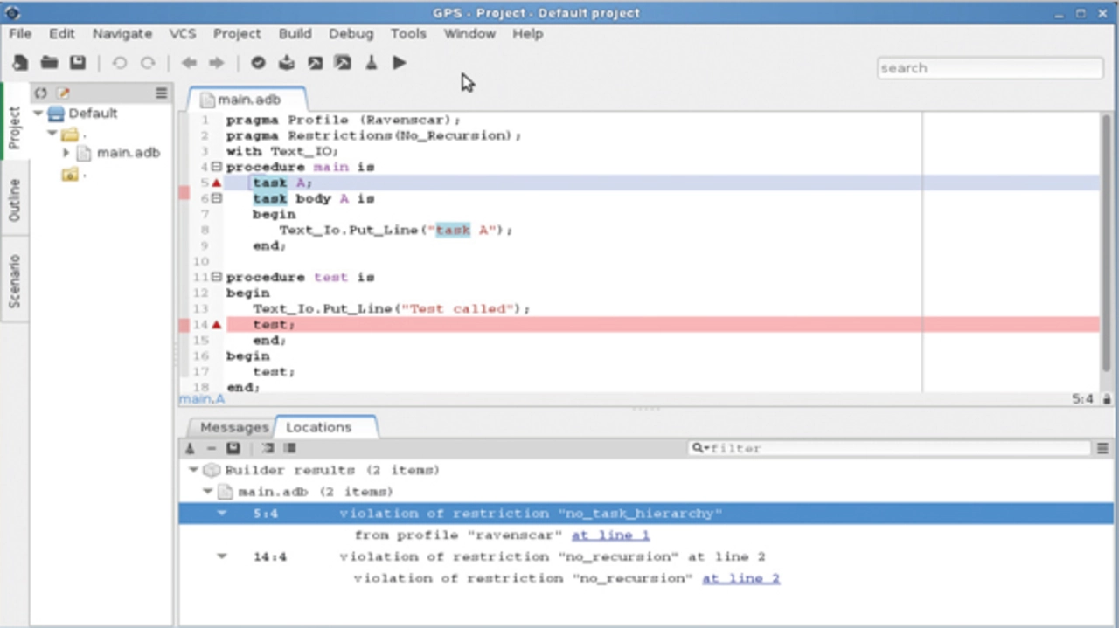
Task: Switch to the Messages tab
Action: pyautogui.click(x=233, y=427)
